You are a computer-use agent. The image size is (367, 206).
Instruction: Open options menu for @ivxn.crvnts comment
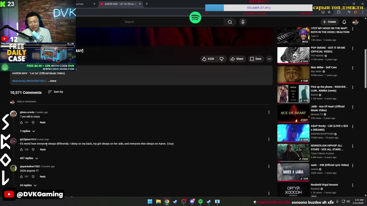(x=269, y=112)
